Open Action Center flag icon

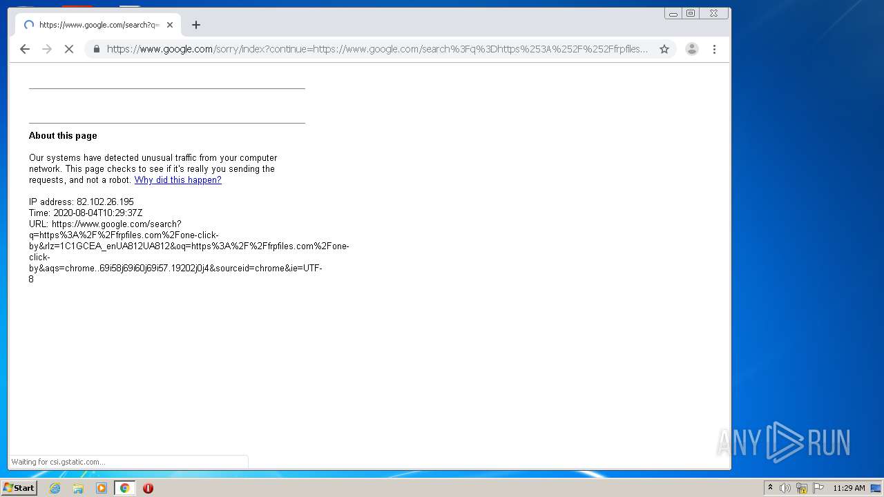[818, 488]
